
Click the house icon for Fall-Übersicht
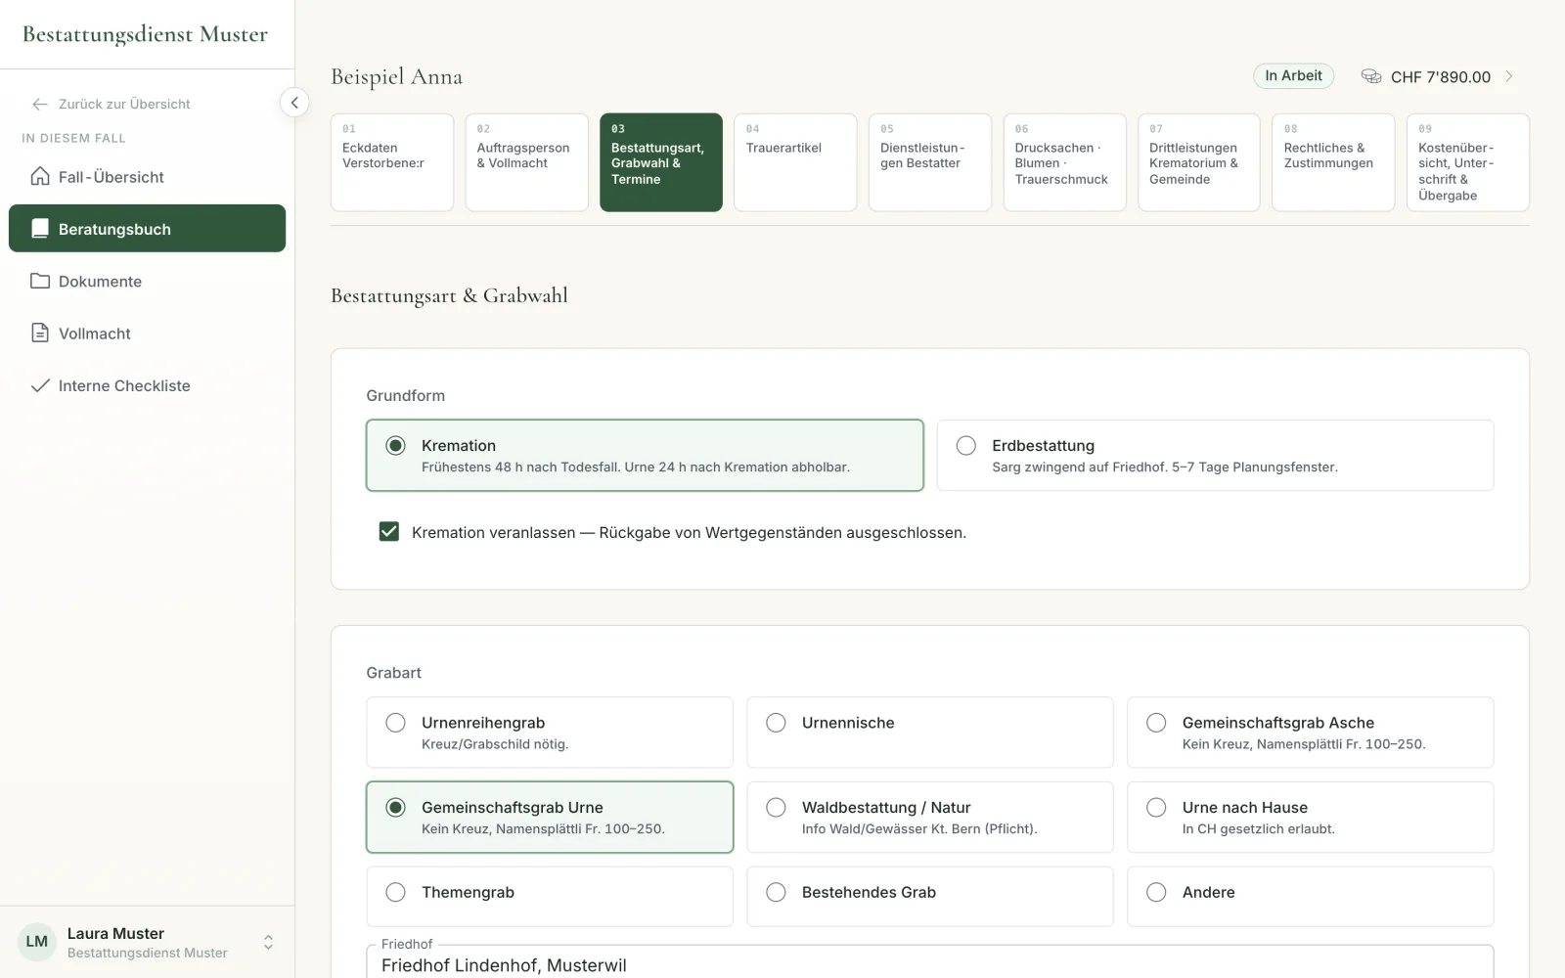(40, 176)
